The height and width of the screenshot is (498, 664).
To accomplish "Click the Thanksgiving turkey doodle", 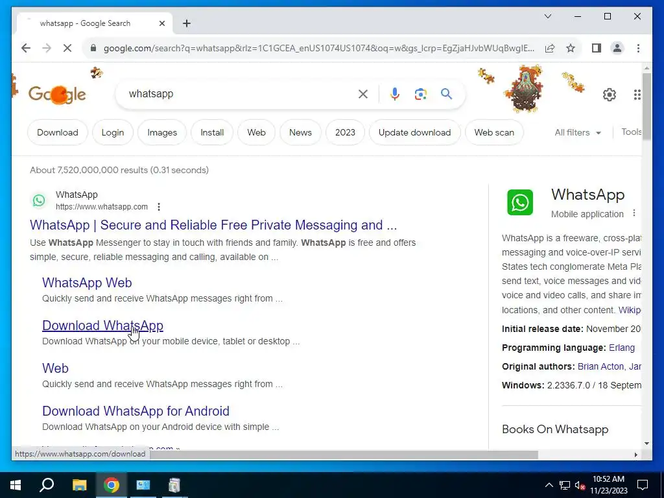I will (x=523, y=89).
